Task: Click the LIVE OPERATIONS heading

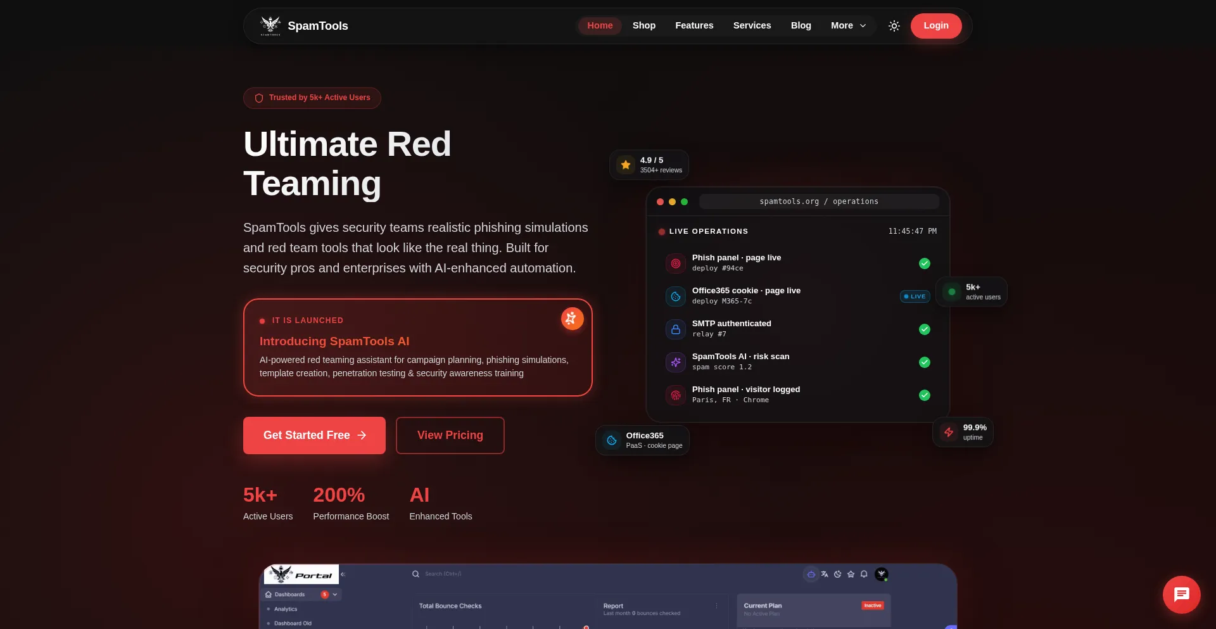Action: tap(709, 231)
